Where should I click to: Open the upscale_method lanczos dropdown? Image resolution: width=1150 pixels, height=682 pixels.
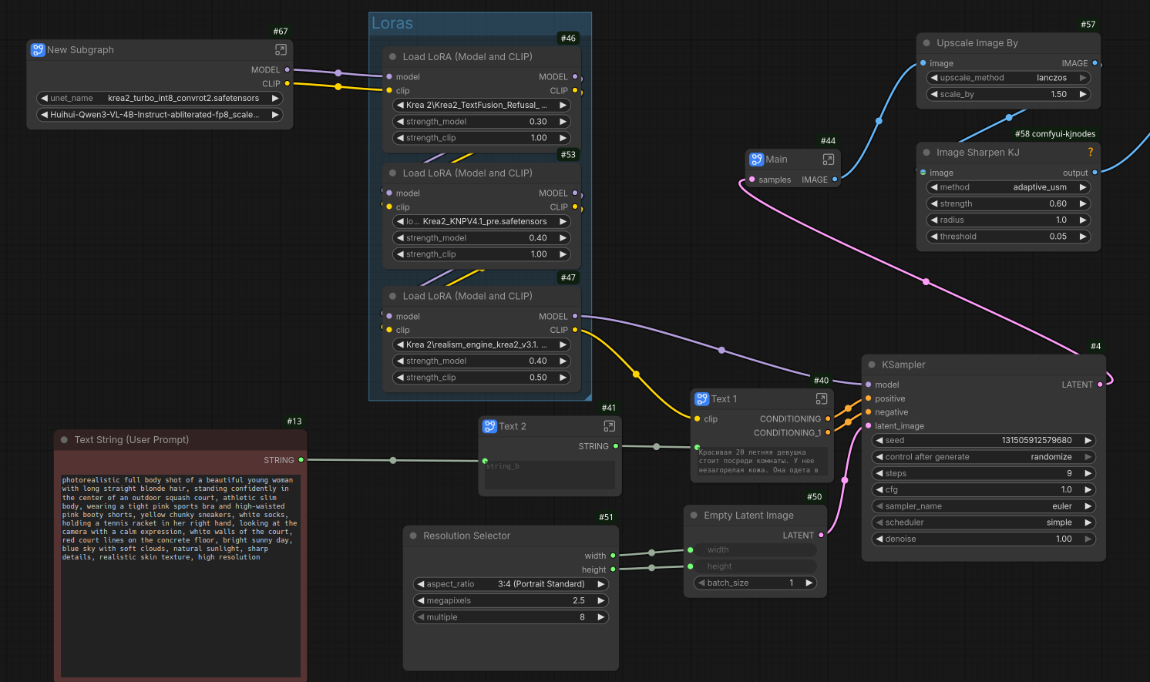[1008, 78]
